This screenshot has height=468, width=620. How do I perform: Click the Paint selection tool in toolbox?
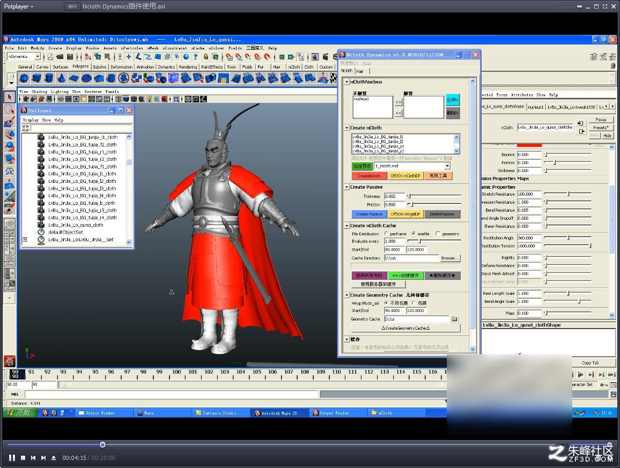[10, 122]
